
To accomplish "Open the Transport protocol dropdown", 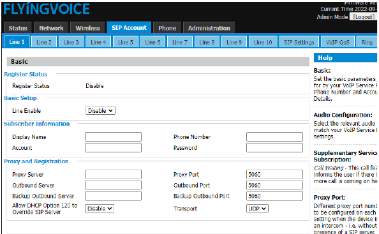I will point(257,208).
